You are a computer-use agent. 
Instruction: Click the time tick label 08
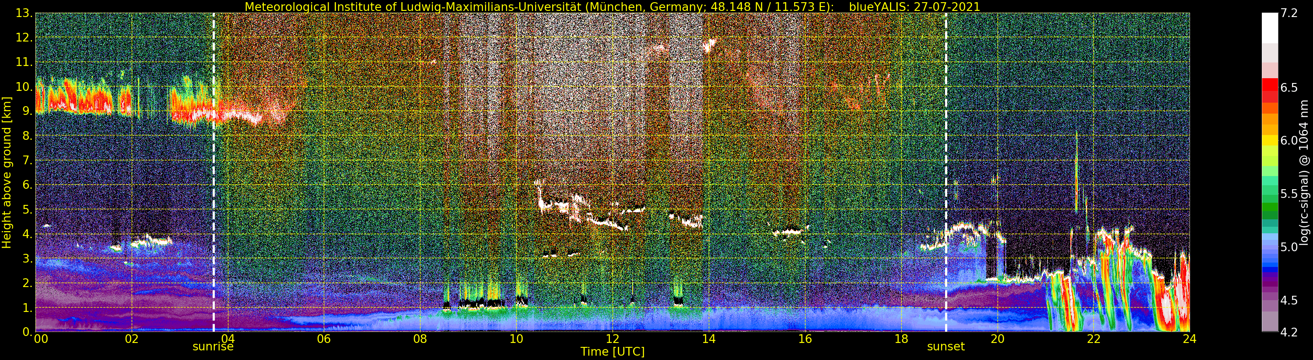click(x=420, y=339)
